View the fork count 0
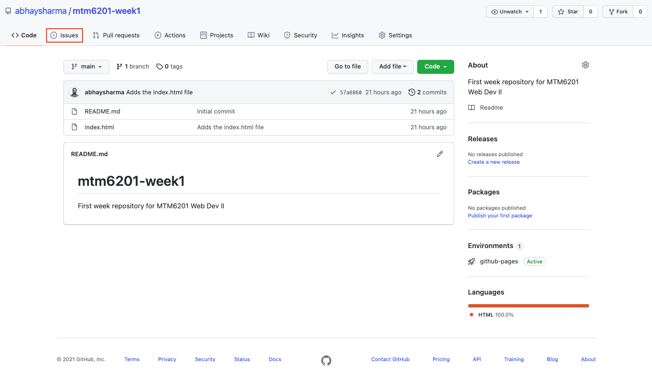Viewport: 652px width, 375px height. tap(640, 12)
